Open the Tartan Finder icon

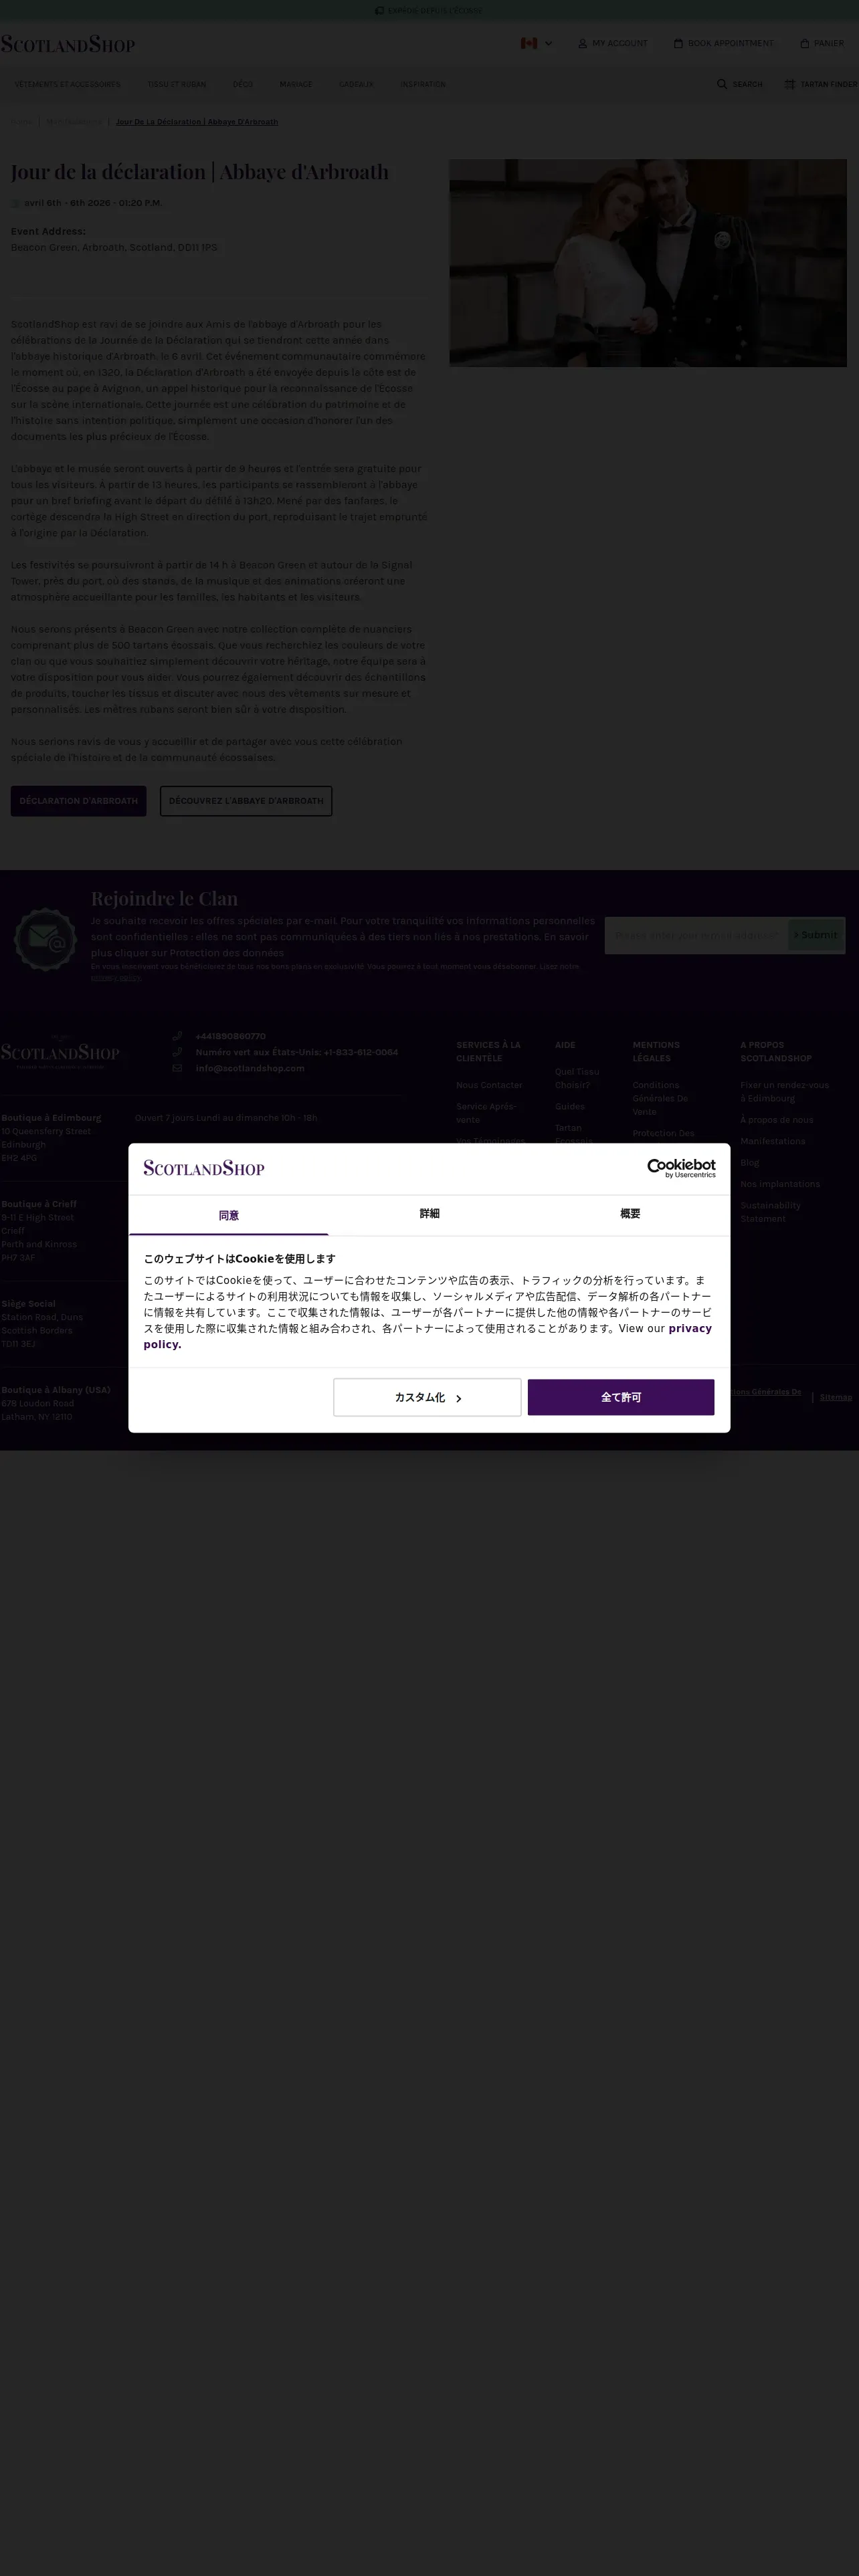(x=789, y=84)
